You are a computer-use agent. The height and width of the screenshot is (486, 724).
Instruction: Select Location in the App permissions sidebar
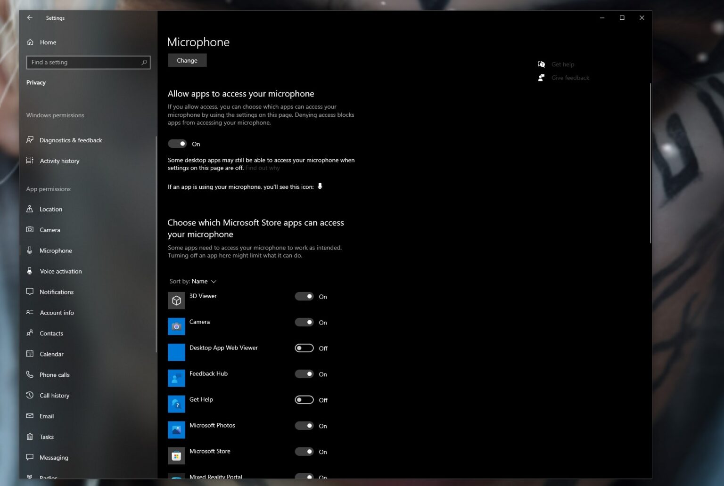[50, 209]
